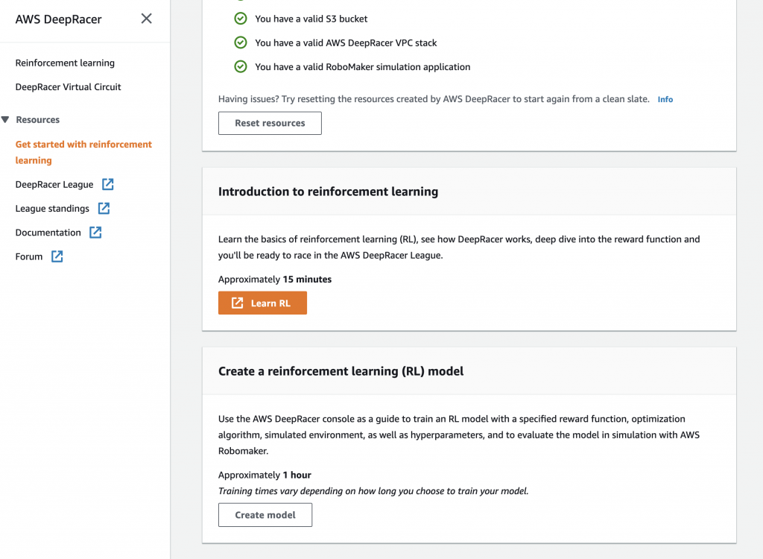The height and width of the screenshot is (559, 763).
Task: Click 'You have a valid S3 bucket' text
Action: coord(311,19)
